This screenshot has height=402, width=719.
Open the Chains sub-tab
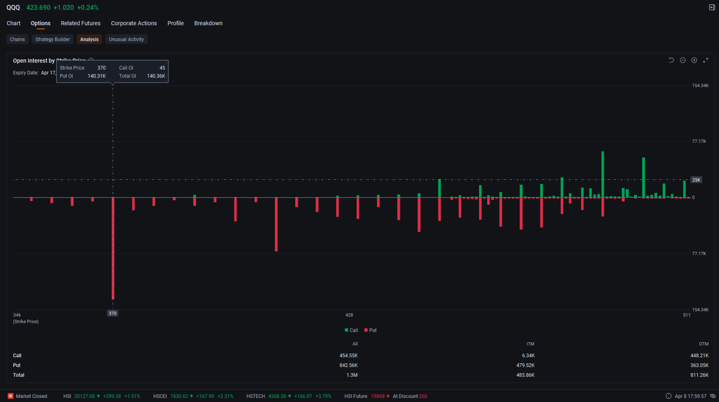[18, 40]
